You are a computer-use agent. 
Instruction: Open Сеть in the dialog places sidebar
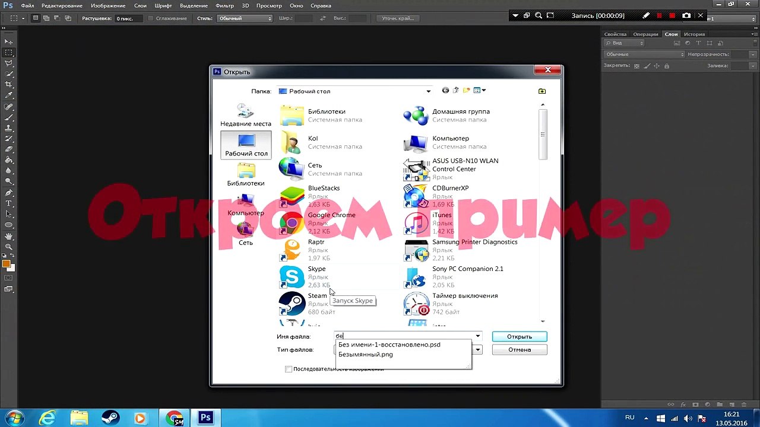point(246,234)
